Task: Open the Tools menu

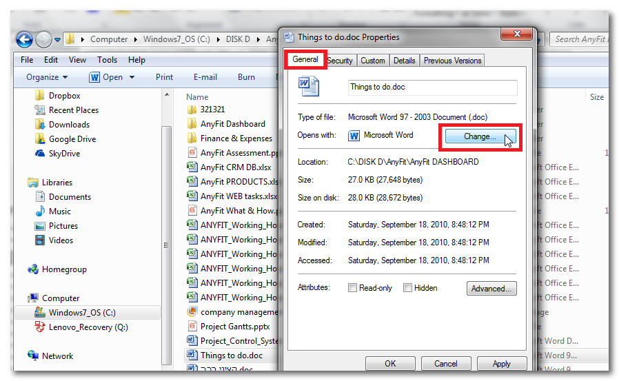Action: coord(107,60)
